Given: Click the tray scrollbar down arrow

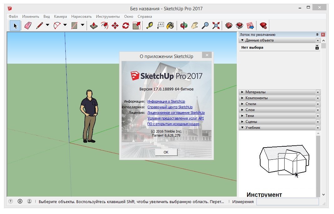Looking at the screenshot, I should 324,194.
